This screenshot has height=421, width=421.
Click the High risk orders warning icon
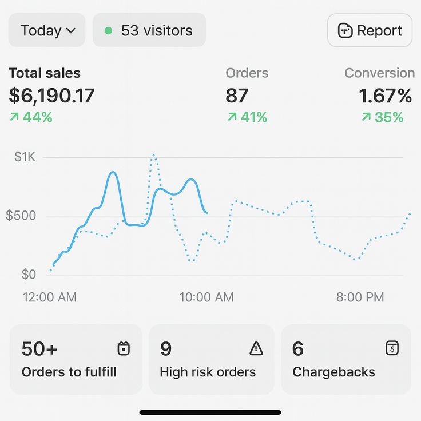click(x=256, y=348)
